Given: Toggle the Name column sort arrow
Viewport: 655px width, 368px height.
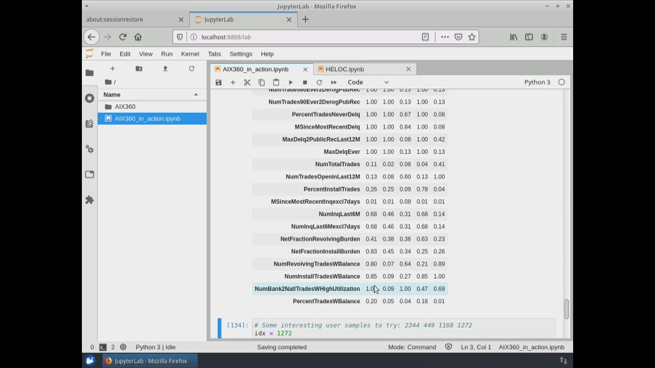Looking at the screenshot, I should pos(196,95).
